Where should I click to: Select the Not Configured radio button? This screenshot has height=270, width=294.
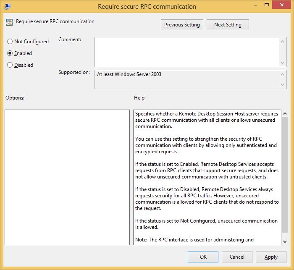coord(10,42)
